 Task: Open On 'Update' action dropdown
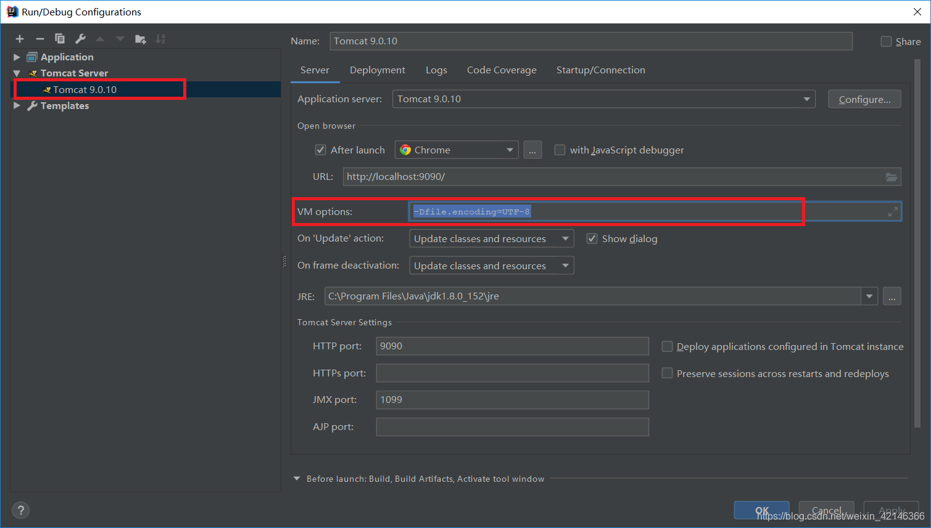coord(492,238)
